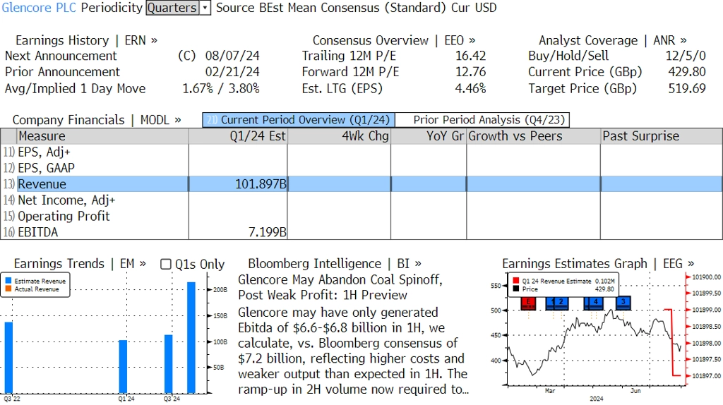Open Earnings History ERN link

tap(86, 40)
